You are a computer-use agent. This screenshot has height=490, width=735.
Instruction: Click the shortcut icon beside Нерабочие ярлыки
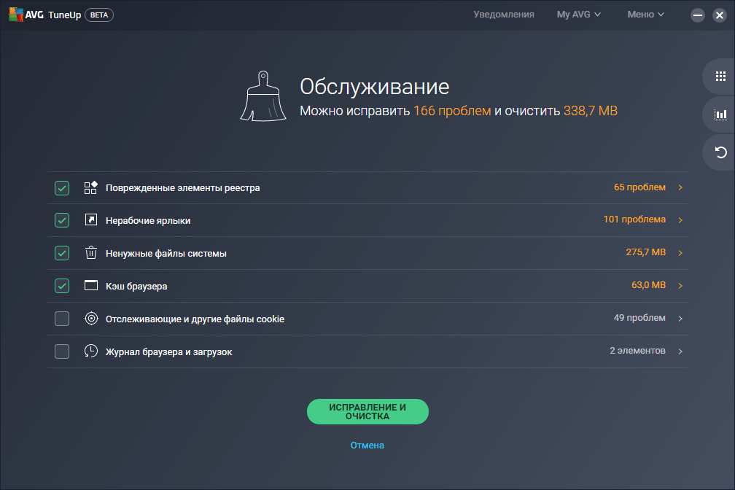[x=90, y=220]
